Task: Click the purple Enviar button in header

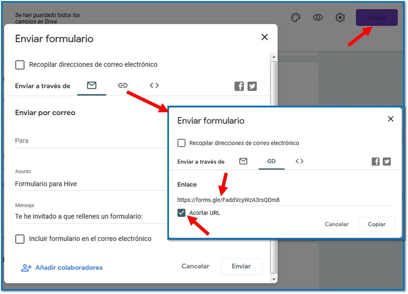Action: pyautogui.click(x=377, y=18)
